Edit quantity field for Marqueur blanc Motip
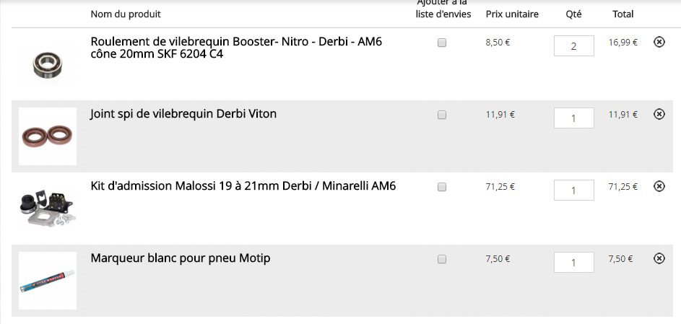 pos(573,262)
